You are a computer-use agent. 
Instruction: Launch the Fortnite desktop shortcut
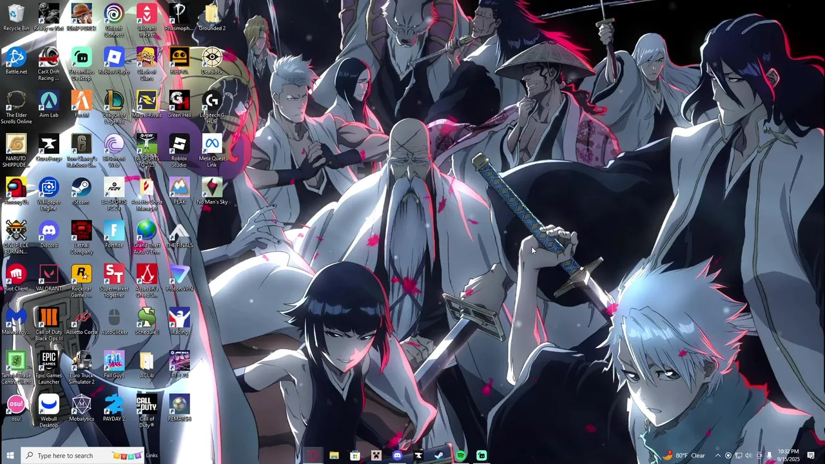click(x=114, y=235)
